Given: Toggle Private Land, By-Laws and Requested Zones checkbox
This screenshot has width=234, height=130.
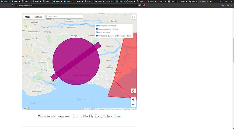Looking at the screenshot, I should 97,36.
